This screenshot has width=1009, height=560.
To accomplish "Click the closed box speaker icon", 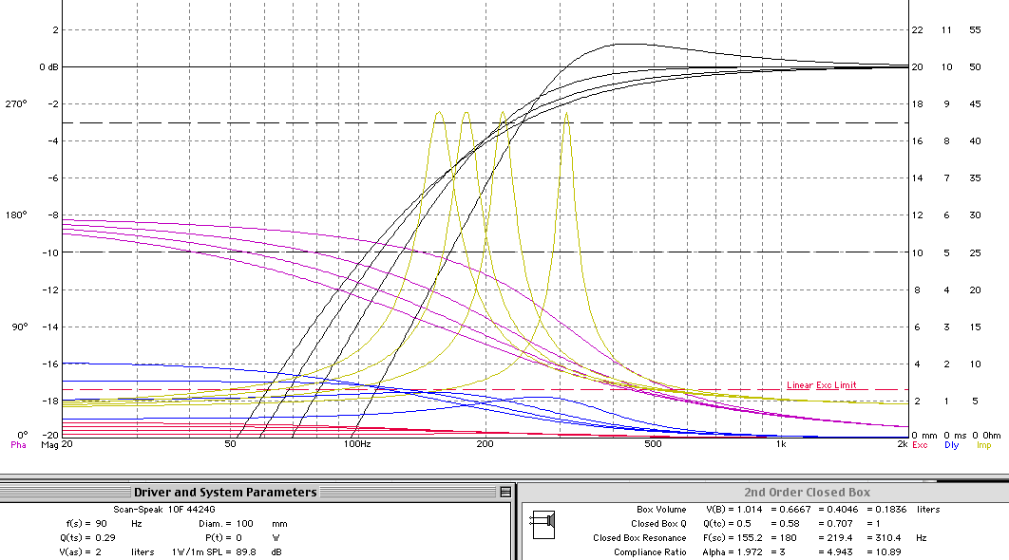I will 543,525.
